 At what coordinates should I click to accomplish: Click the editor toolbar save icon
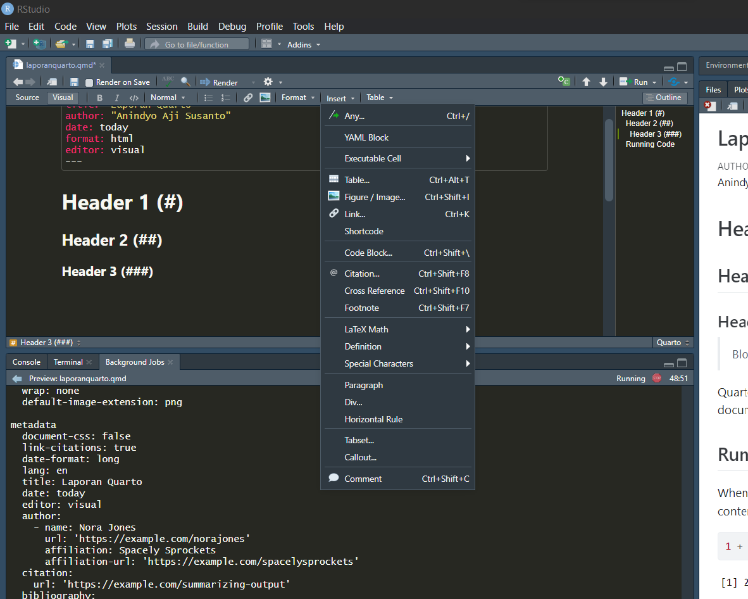tap(74, 82)
